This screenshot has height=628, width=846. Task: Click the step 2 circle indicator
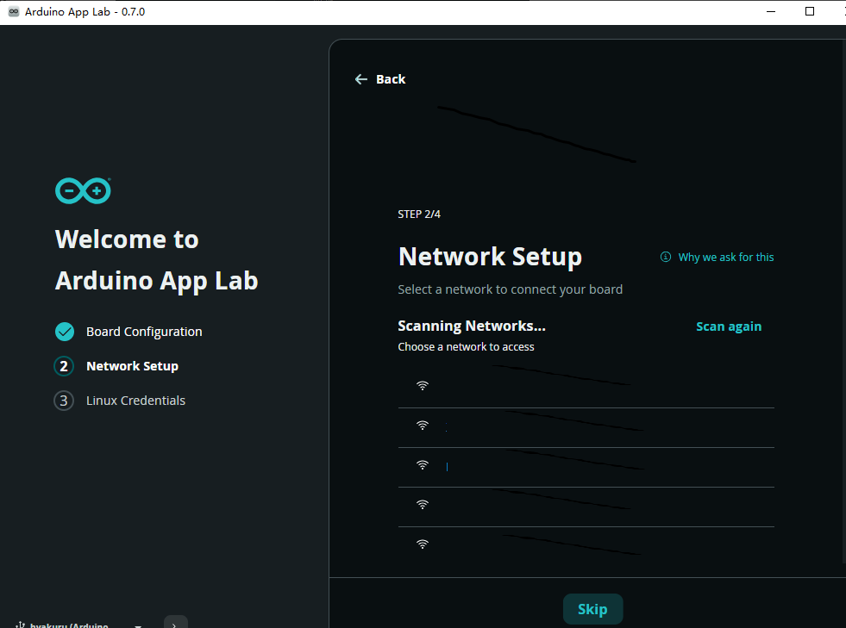pos(64,366)
